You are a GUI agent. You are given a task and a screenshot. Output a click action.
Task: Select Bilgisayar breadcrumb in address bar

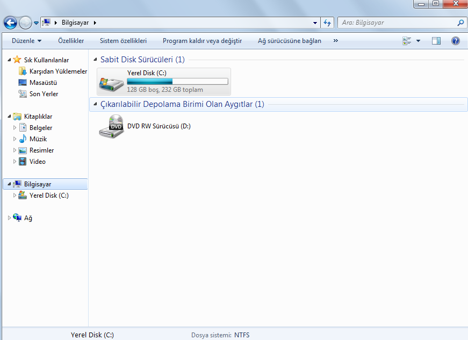pyautogui.click(x=75, y=23)
